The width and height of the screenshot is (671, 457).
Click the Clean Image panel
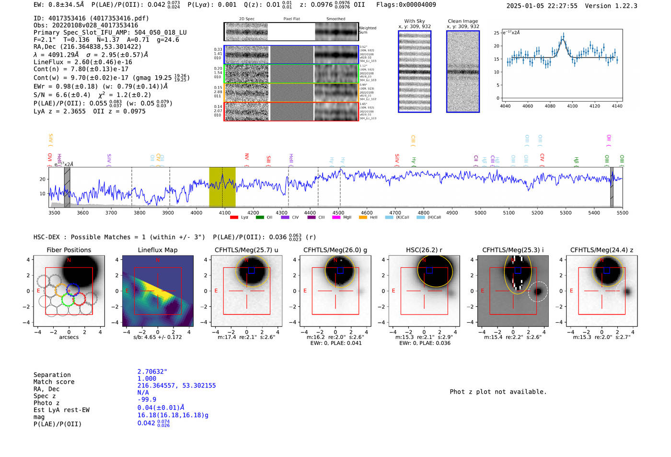coord(463,71)
